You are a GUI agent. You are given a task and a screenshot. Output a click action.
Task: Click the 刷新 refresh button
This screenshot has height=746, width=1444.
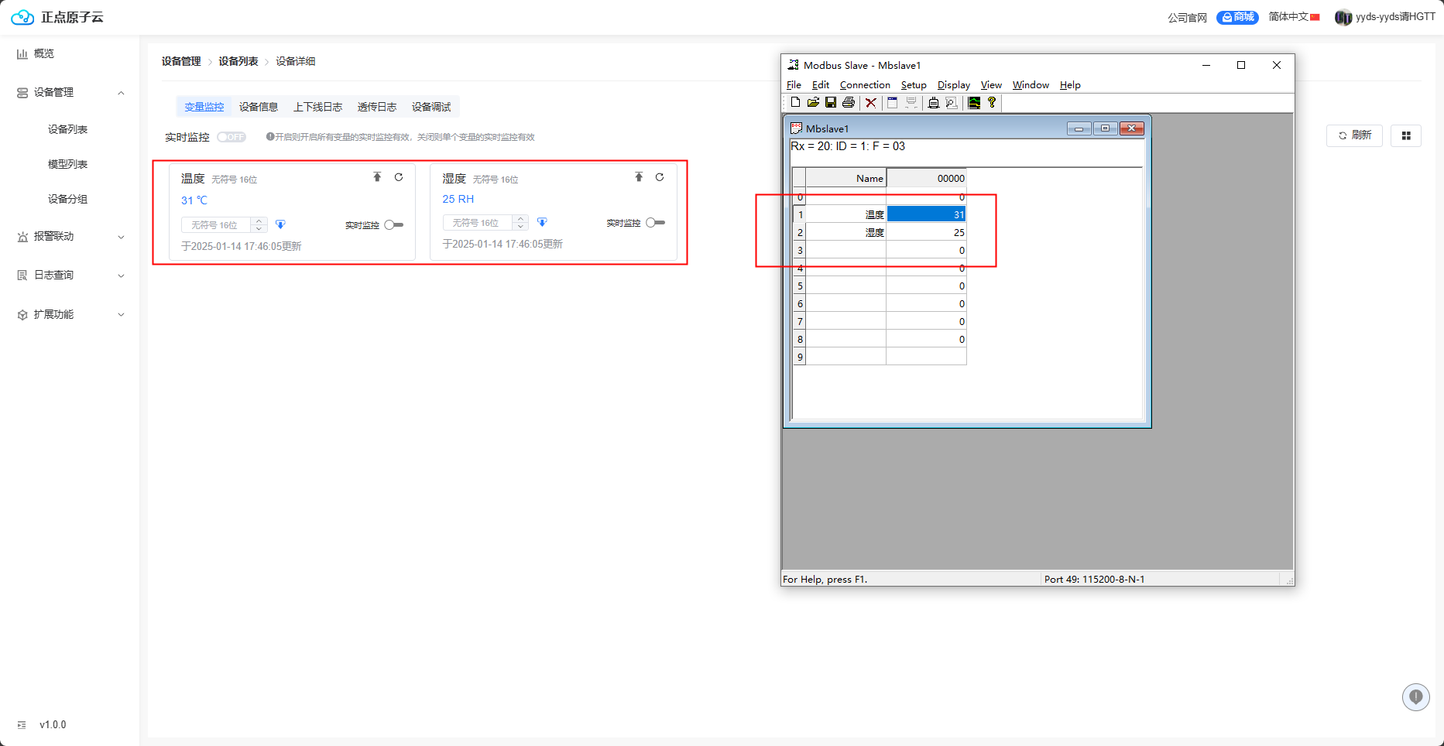1354,135
